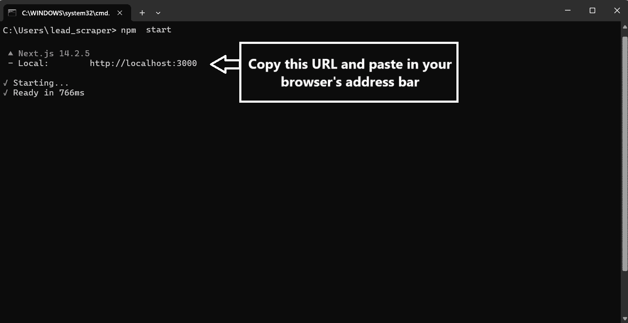
Task: Click the checkmark beside 'Starting...'
Action: pyautogui.click(x=6, y=82)
